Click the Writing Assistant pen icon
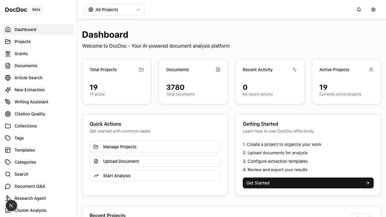386x217 pixels. (x=8, y=102)
